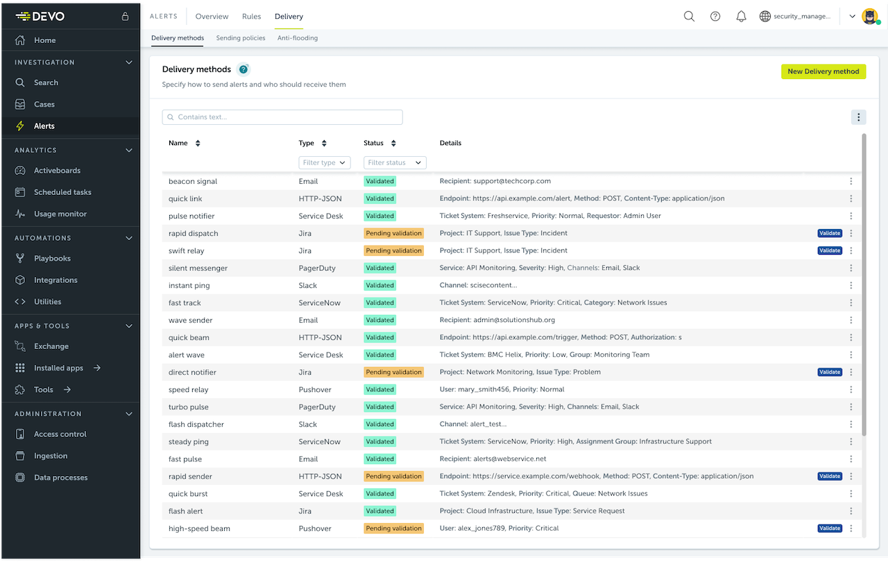This screenshot has width=888, height=562.
Task: Open the Filter status dropdown
Action: (394, 162)
